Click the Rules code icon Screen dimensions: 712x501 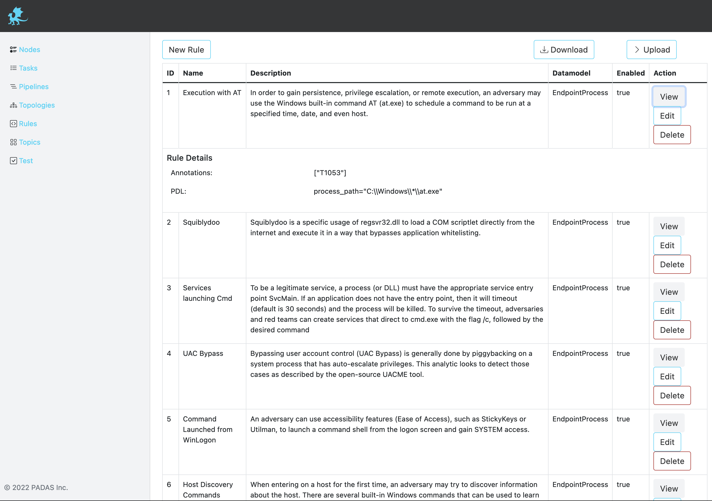pos(13,124)
